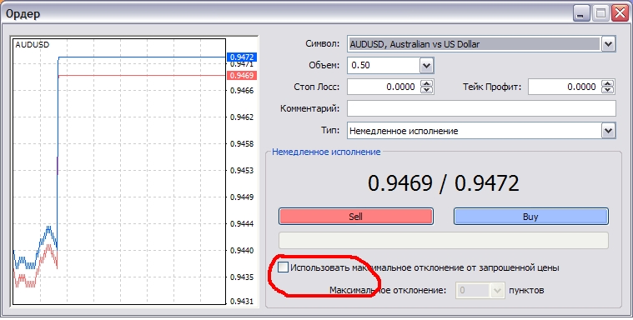Click the AUDUSD chart title label
Screen dimensions: 633x320
33,45
